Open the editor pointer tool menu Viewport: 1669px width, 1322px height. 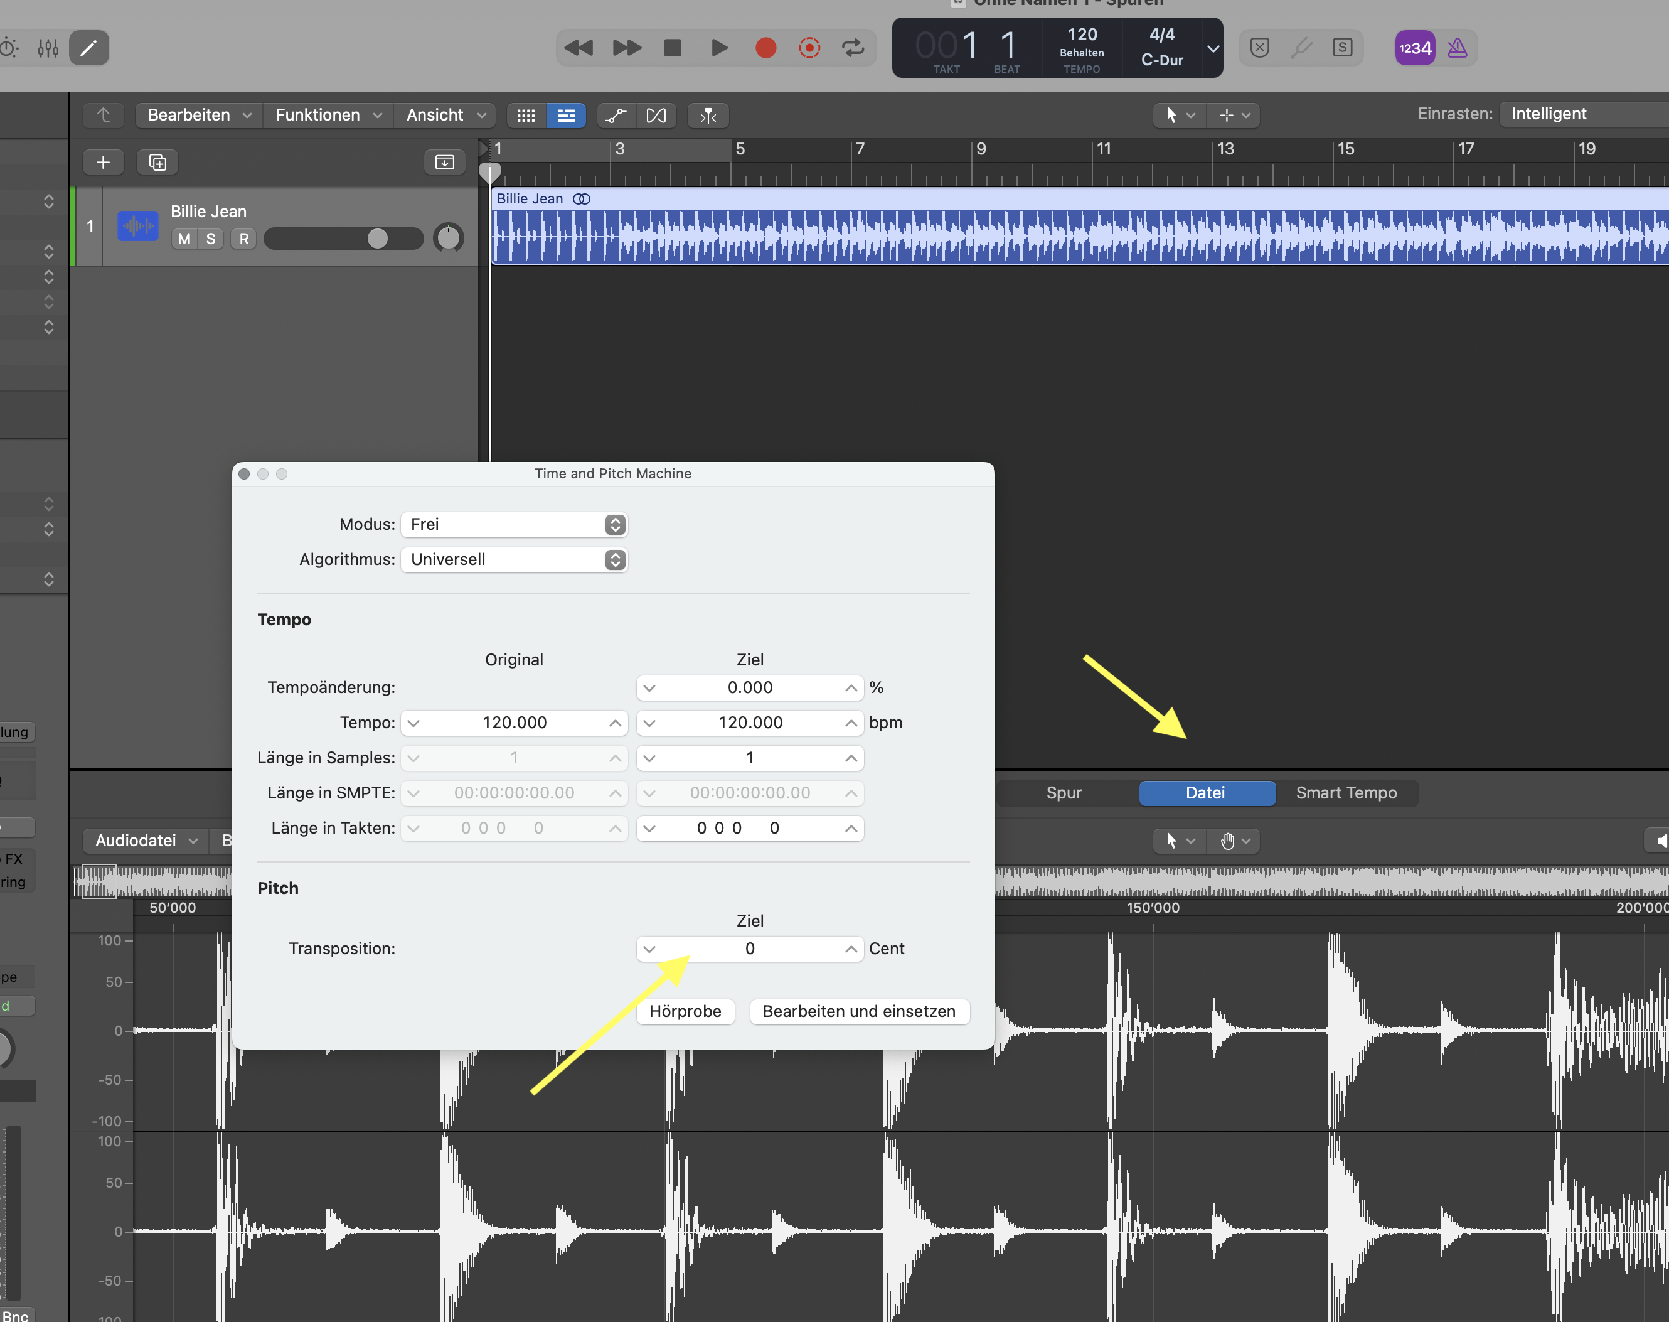1179,841
